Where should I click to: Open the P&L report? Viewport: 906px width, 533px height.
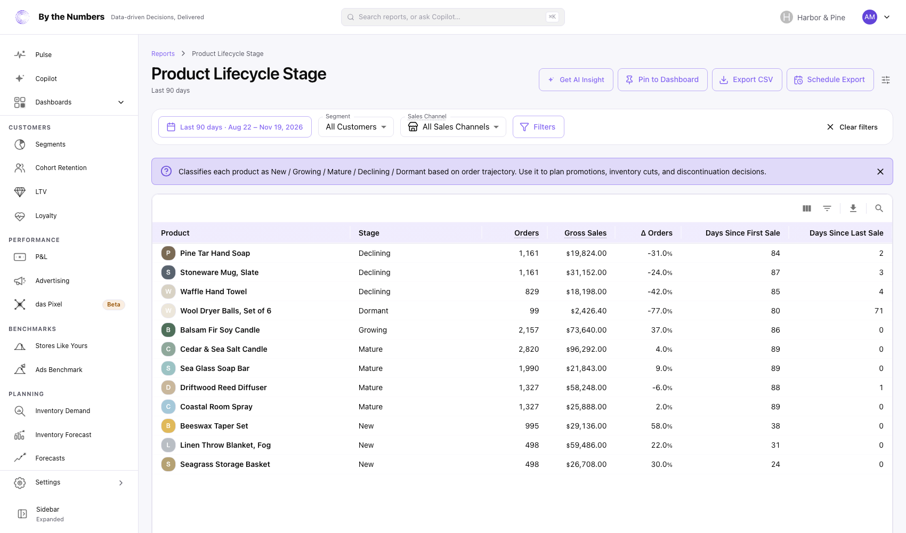pyautogui.click(x=69, y=257)
